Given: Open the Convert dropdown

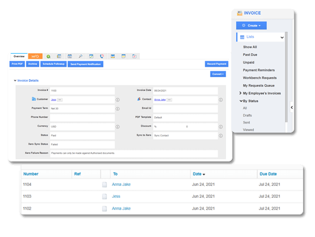Looking at the screenshot, I should pos(218,74).
